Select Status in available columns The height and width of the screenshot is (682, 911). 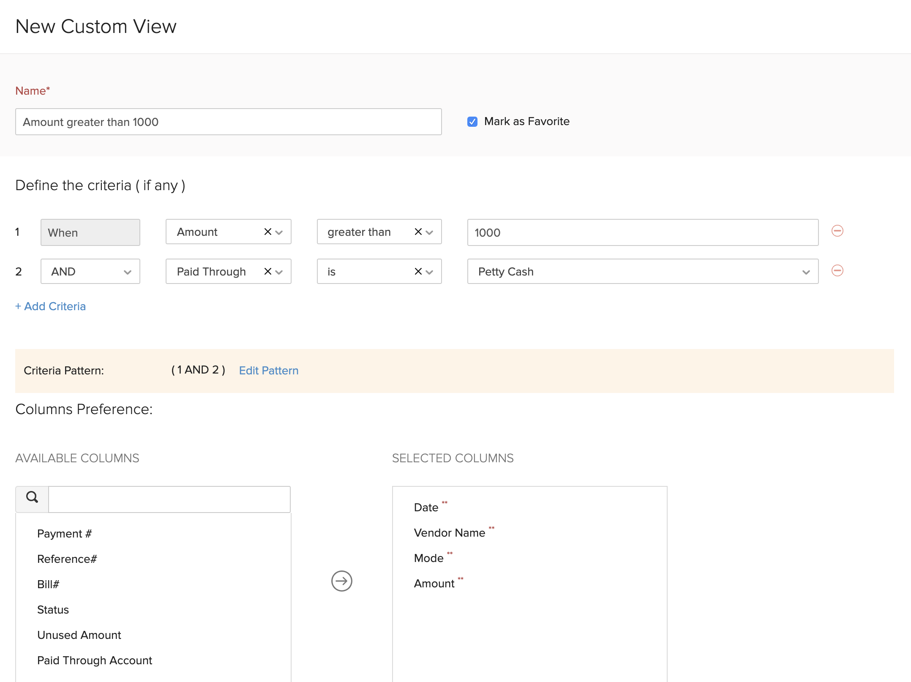[x=53, y=609]
